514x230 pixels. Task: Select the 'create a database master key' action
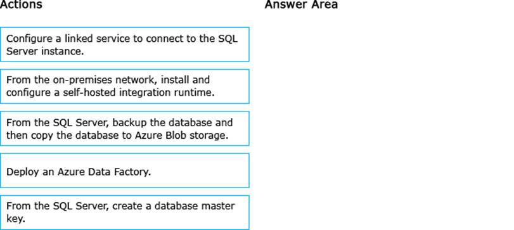pos(125,213)
